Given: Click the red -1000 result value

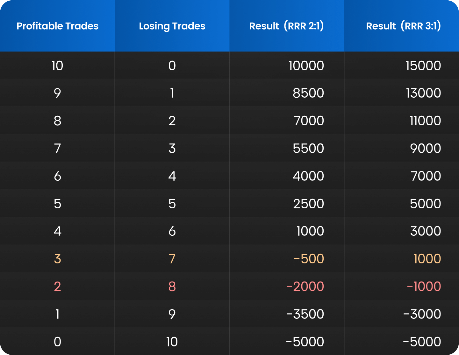Looking at the screenshot, I should (x=424, y=287).
